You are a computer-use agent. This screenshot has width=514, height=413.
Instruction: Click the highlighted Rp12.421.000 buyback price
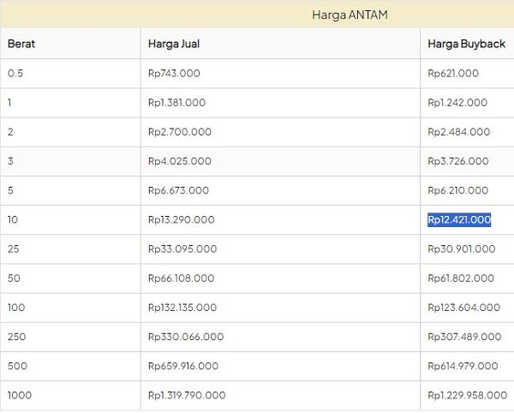tap(459, 220)
